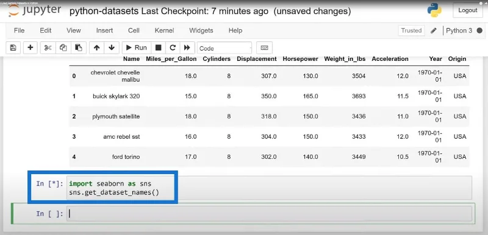This screenshot has width=488, height=235.
Task: Click the Python 3 kernel name
Action: tap(459, 30)
